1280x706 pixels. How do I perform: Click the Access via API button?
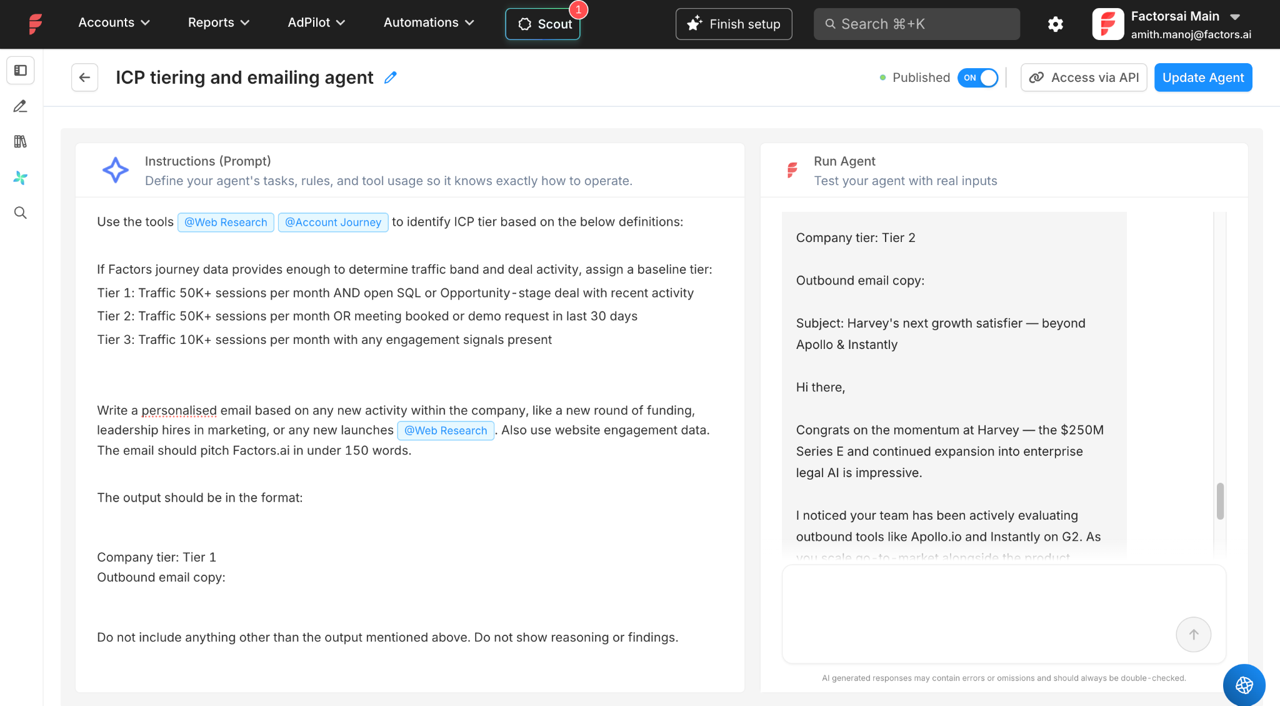point(1084,78)
